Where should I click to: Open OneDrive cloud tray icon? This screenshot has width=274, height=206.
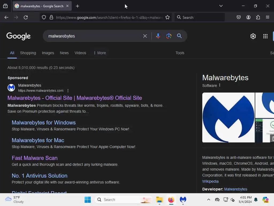(217, 200)
